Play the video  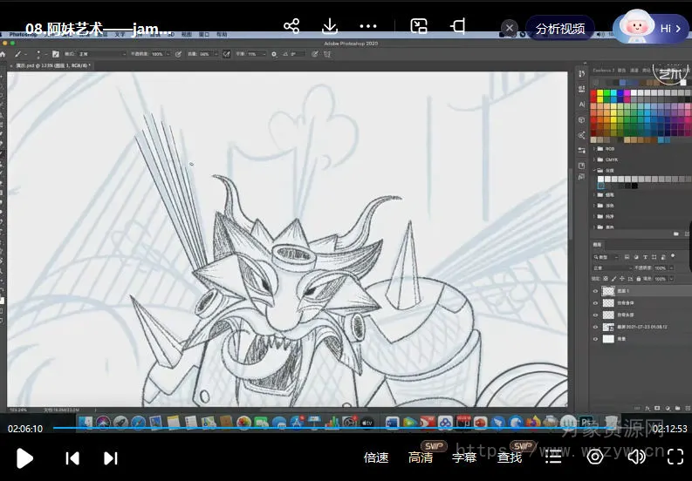pos(25,457)
